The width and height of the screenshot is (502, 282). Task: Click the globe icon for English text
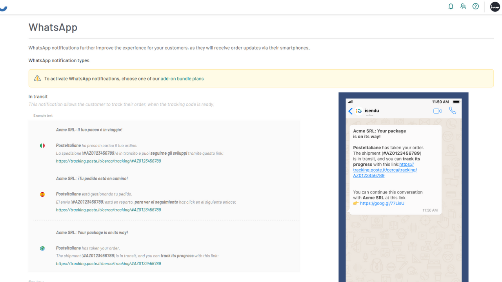tap(42, 248)
